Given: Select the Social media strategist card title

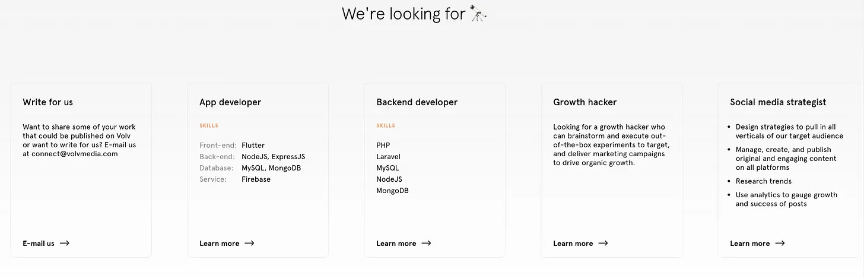Looking at the screenshot, I should click(778, 102).
